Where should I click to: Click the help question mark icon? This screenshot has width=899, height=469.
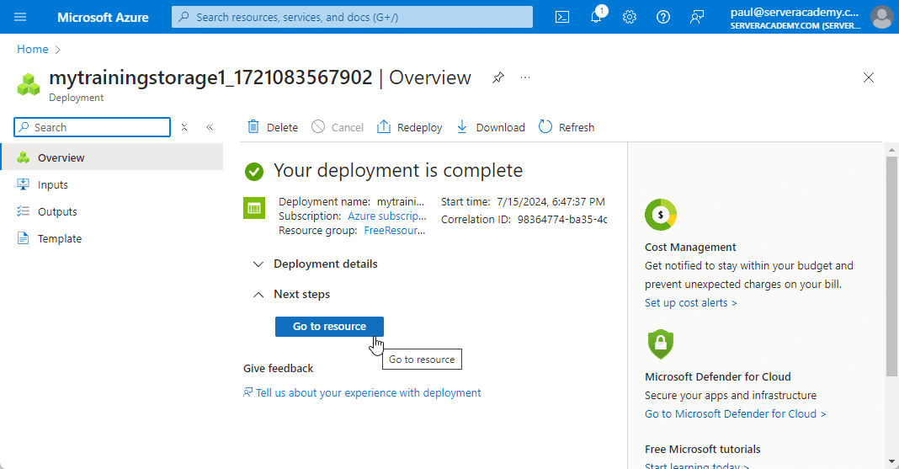point(663,17)
